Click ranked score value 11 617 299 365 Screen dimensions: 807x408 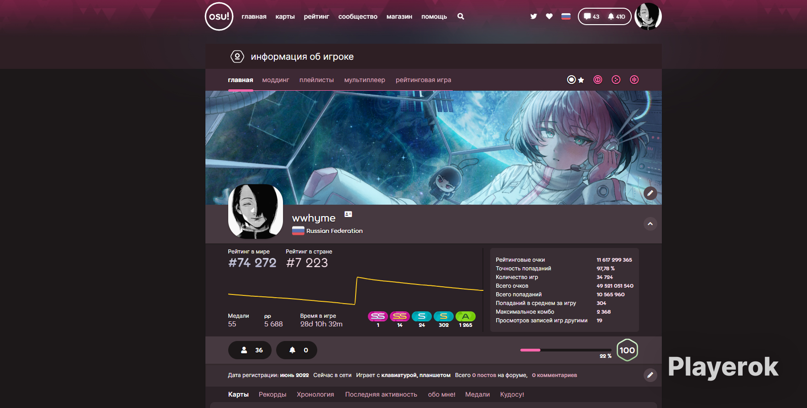coord(614,260)
